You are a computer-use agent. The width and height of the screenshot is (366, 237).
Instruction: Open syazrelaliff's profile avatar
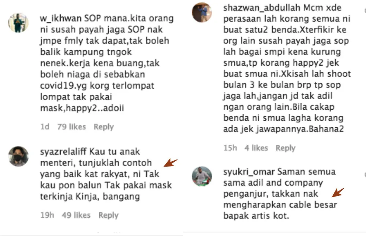pos(18,156)
